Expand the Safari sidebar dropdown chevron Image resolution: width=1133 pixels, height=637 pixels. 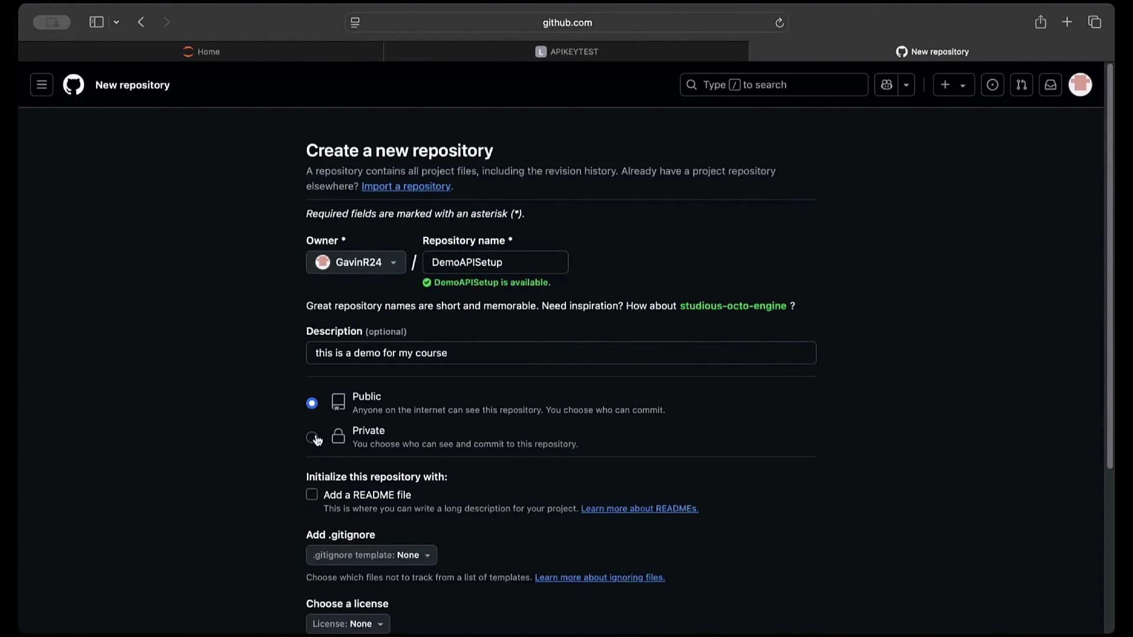(x=116, y=22)
